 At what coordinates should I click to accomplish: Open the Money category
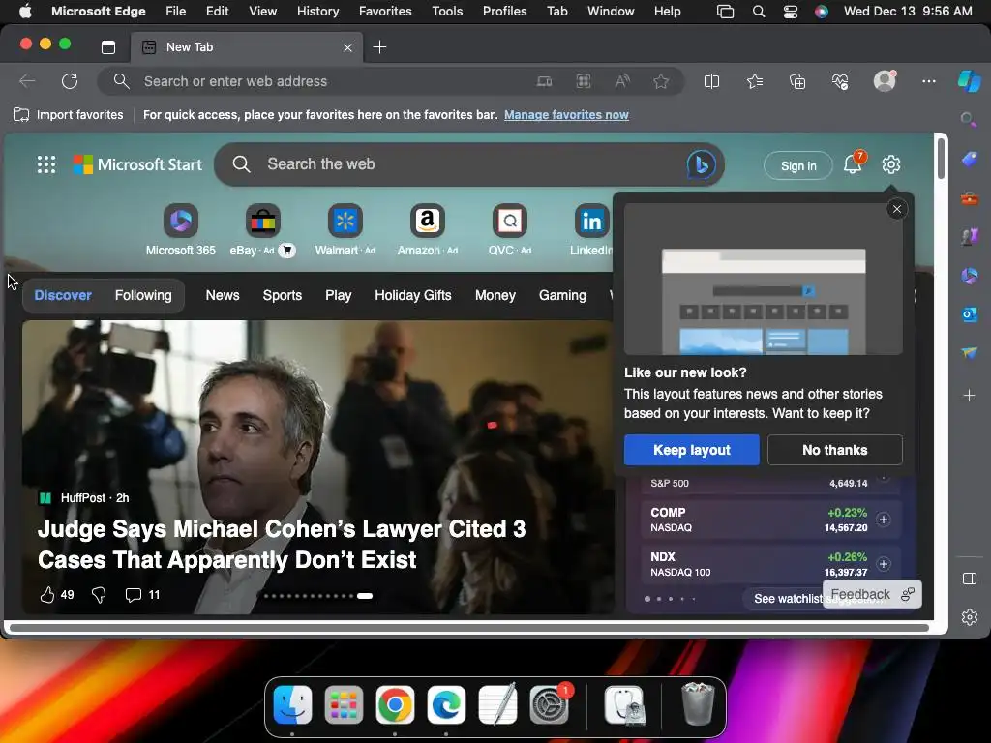[x=495, y=295]
